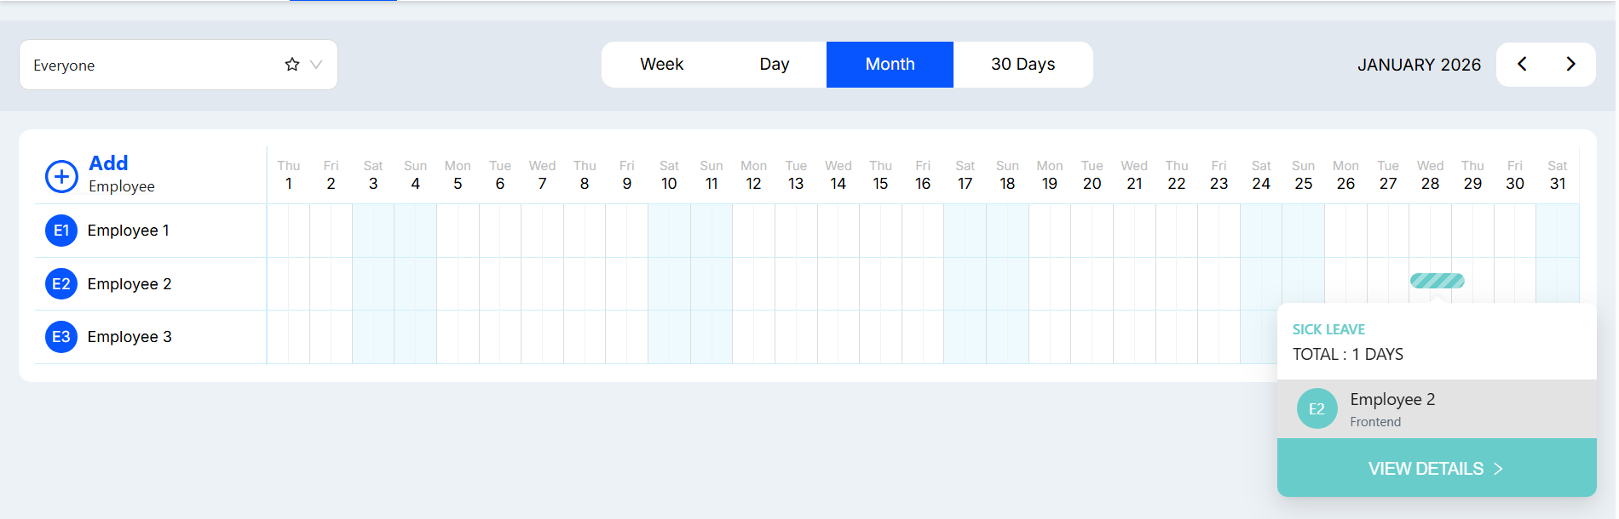Switch to the Day view tab

pyautogui.click(x=774, y=65)
